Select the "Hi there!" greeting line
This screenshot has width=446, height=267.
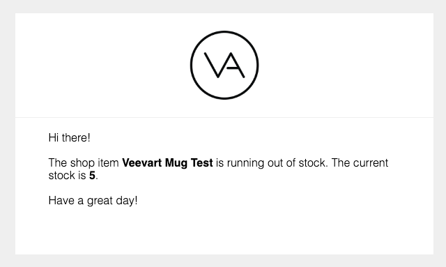(70, 138)
